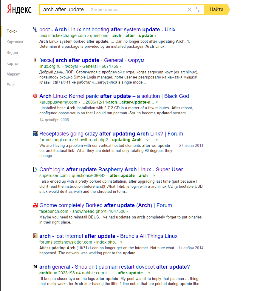257x291 pixels.
Task: Clear the search query with the X icon
Action: click(189, 10)
